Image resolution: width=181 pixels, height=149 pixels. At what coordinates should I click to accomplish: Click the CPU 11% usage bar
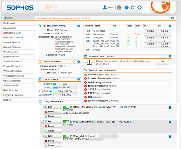coord(65,84)
